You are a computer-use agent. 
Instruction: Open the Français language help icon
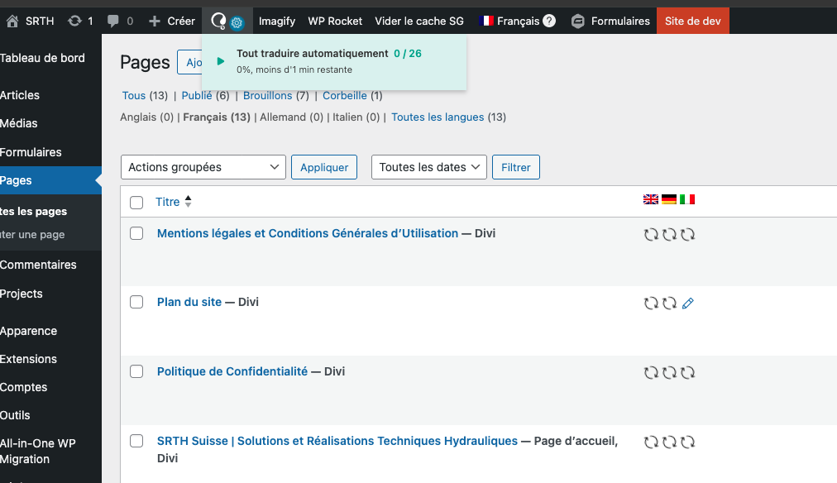coord(549,21)
